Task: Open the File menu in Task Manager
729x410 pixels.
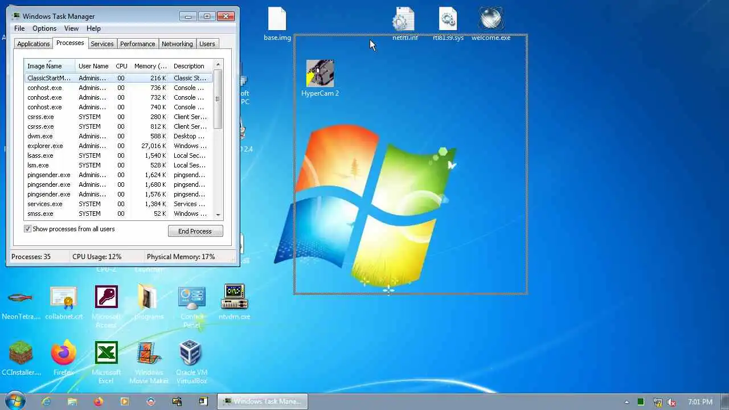Action: tap(19, 28)
